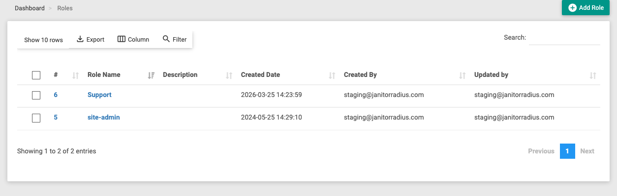Open role ID 5 link
The width and height of the screenshot is (617, 196).
[x=56, y=118]
